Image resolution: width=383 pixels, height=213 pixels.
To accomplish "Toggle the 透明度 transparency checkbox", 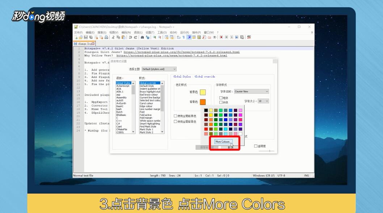I will [256, 146].
